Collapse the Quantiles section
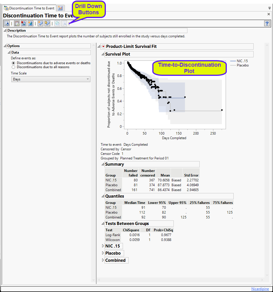Image resolution: width=273 pixels, height=292 pixels. [x=103, y=196]
